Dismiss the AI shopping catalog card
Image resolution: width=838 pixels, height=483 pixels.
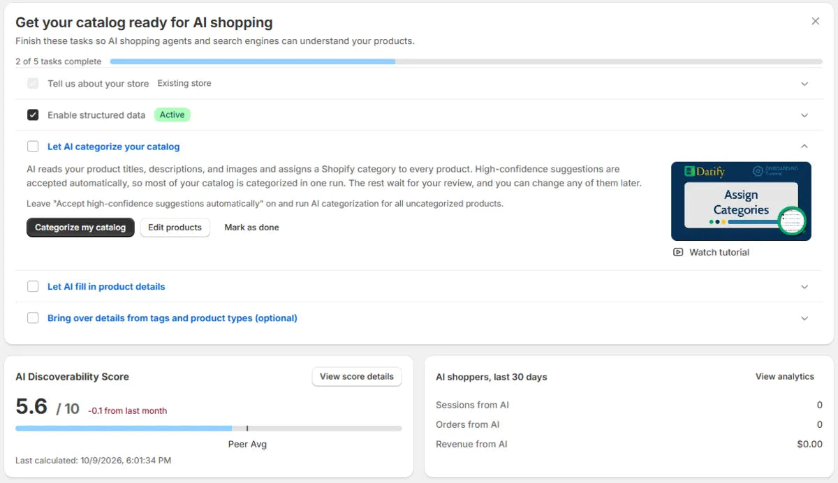click(816, 22)
